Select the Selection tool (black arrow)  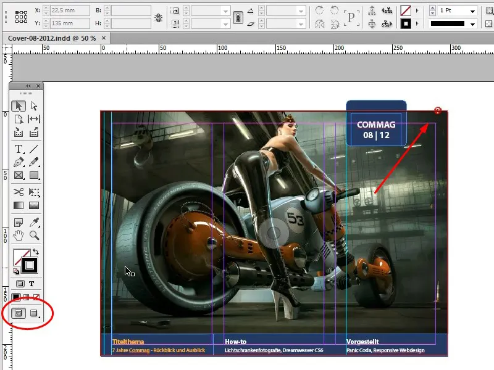[x=19, y=106]
